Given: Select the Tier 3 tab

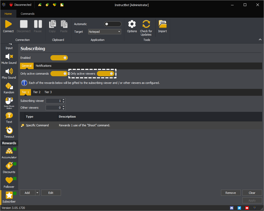Looking at the screenshot, I should pos(48,92).
